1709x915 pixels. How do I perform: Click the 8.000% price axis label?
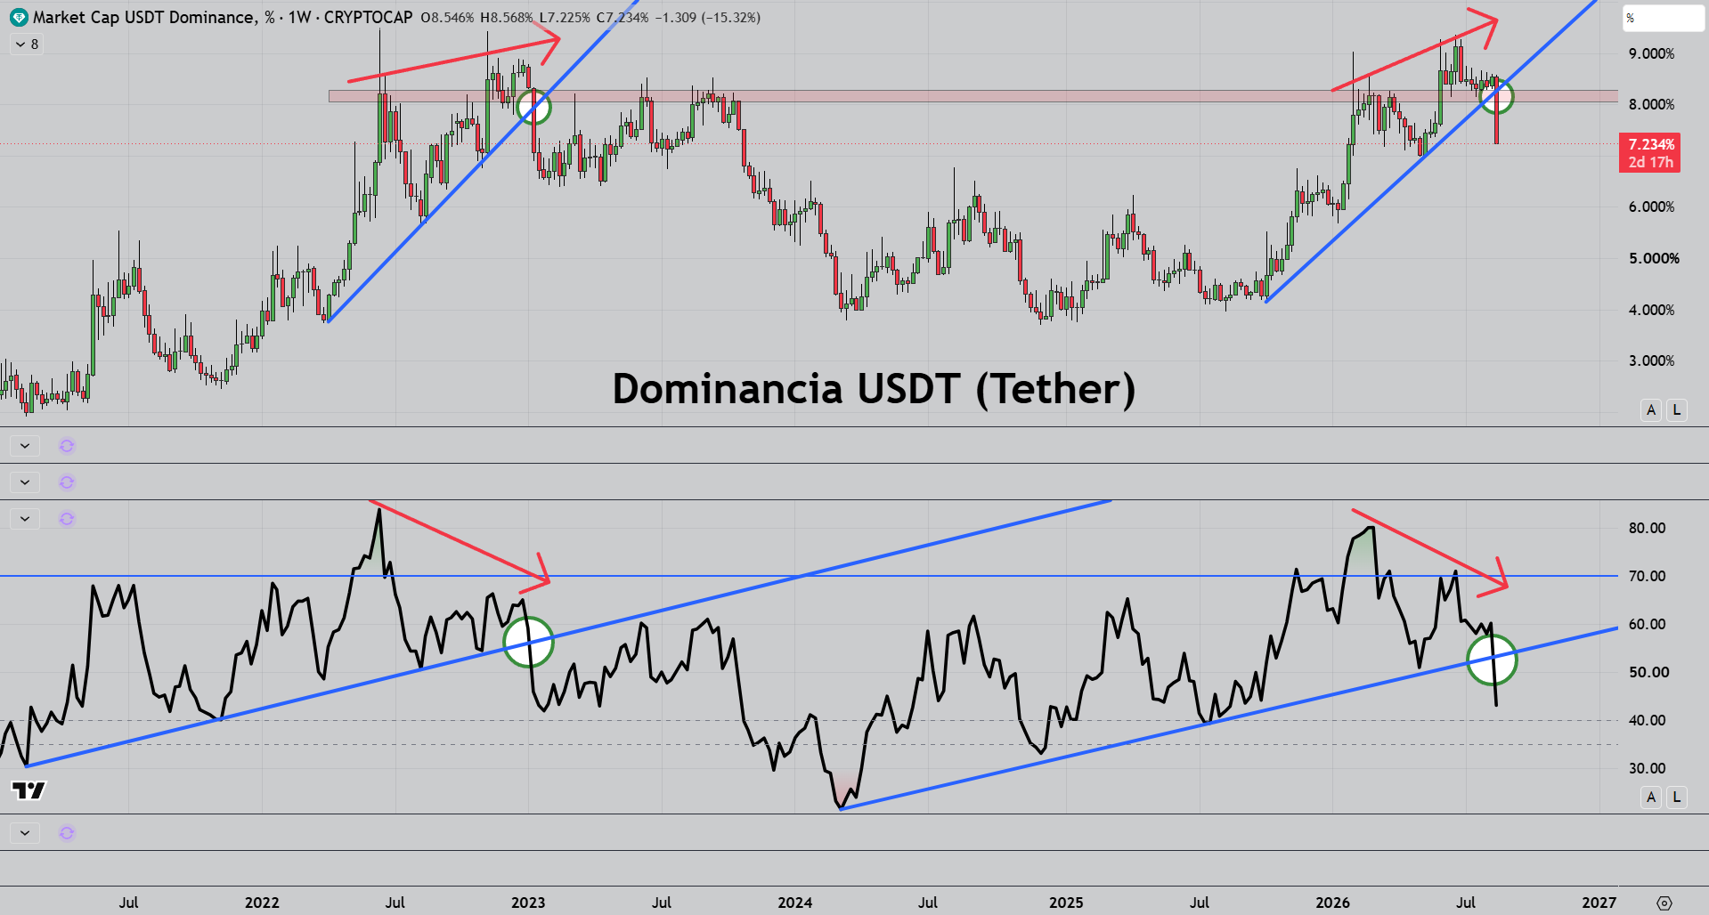coord(1651,104)
